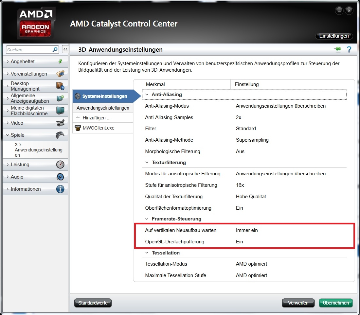Click the Leistung gauge icon

pyautogui.click(x=60, y=165)
